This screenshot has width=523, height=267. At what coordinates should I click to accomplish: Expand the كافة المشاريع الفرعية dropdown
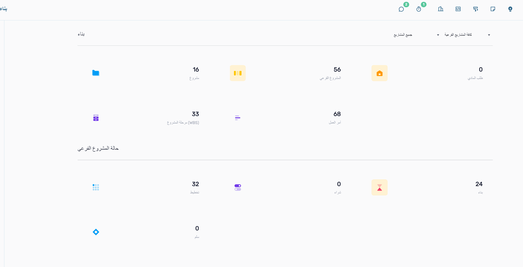[467, 35]
